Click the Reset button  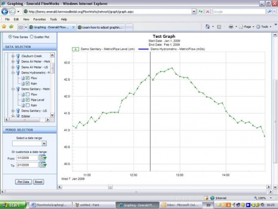click(x=38, y=182)
